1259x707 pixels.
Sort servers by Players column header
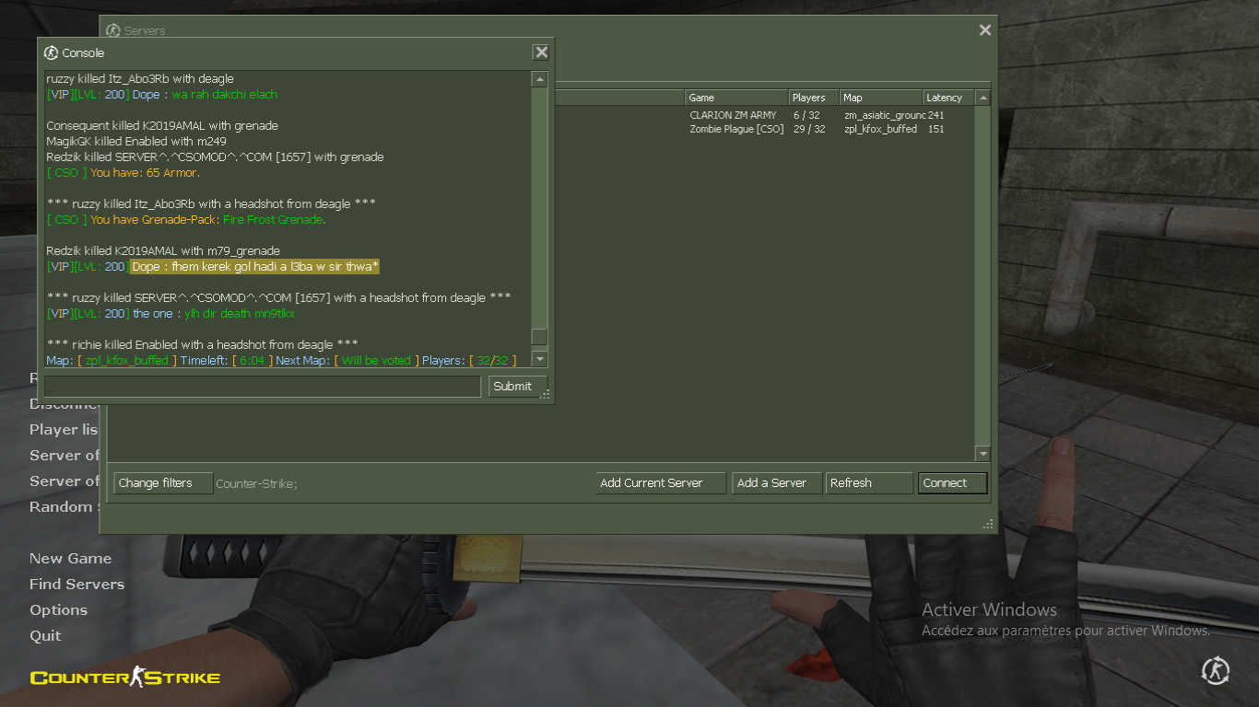click(813, 98)
